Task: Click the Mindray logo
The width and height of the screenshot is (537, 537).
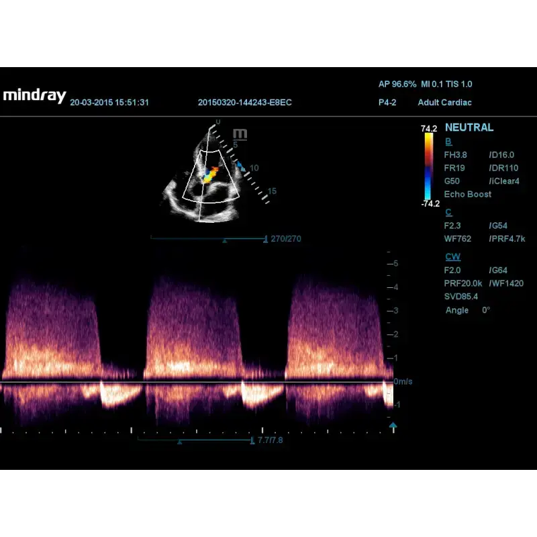Action: pos(34,95)
